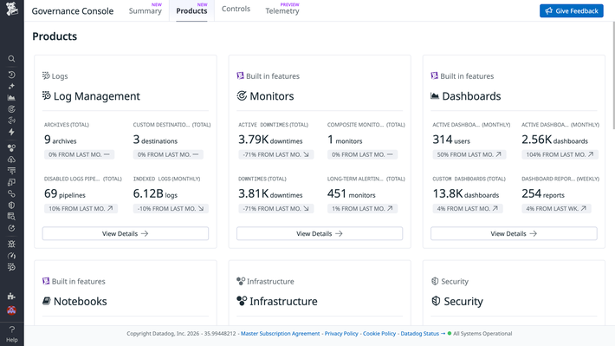Screen dimensions: 615x346
Task: Click the '6.12B logs' metric
Action: 155,194
